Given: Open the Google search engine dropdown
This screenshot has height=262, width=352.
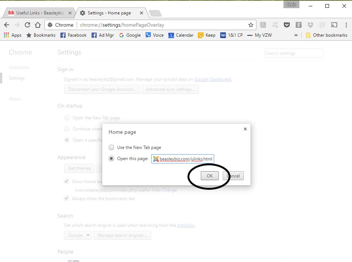Looking at the screenshot, I should coord(78,235).
